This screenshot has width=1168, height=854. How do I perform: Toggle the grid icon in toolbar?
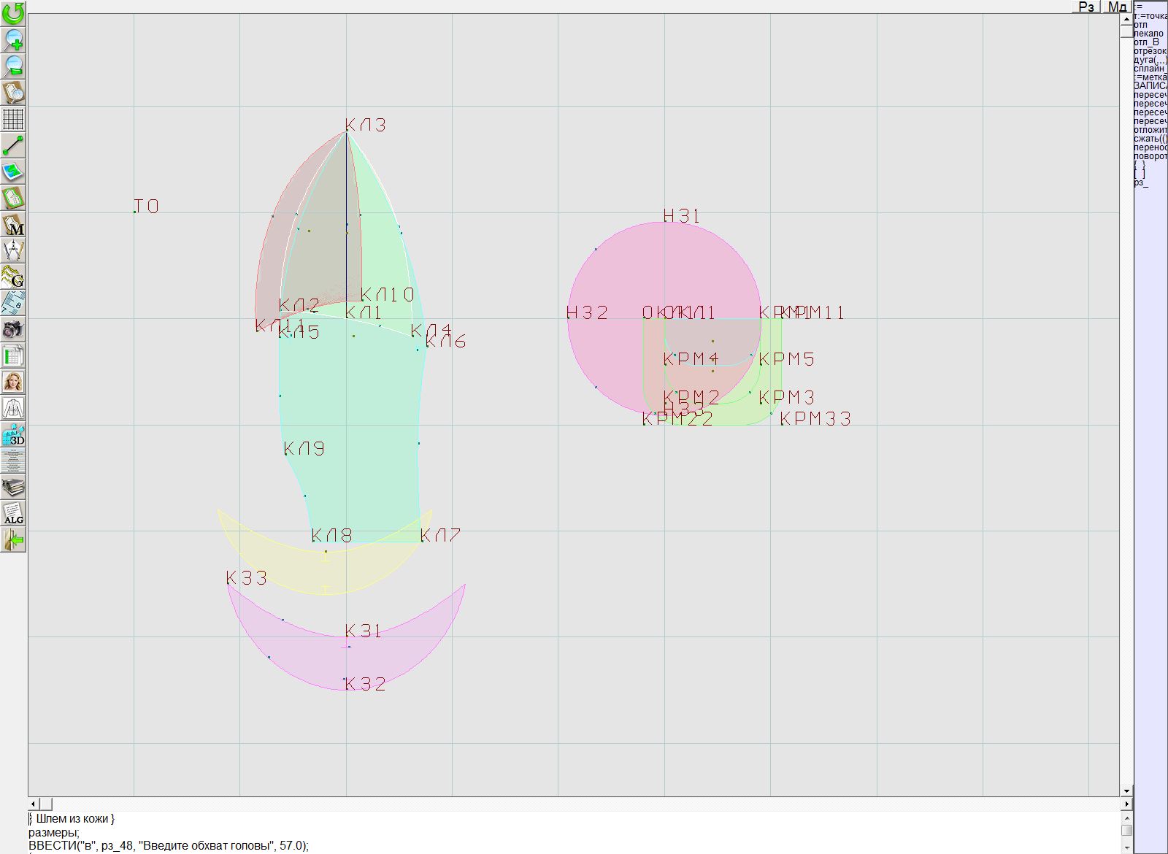[x=13, y=119]
